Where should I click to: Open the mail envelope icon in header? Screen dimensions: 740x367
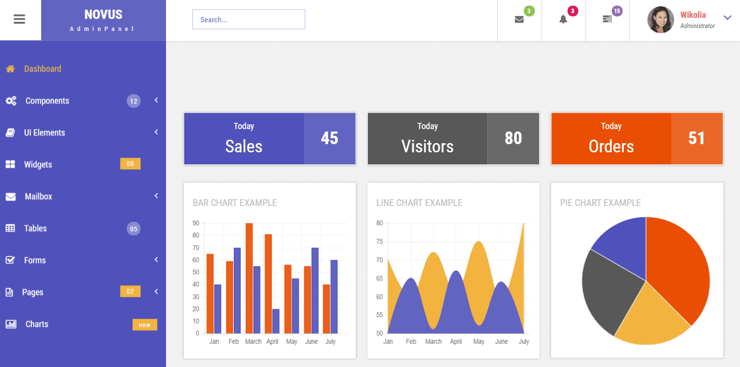click(x=519, y=20)
